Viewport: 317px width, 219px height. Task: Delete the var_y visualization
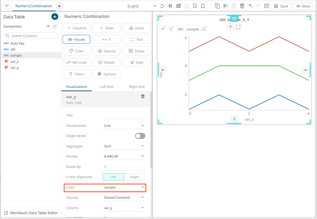pos(143,97)
